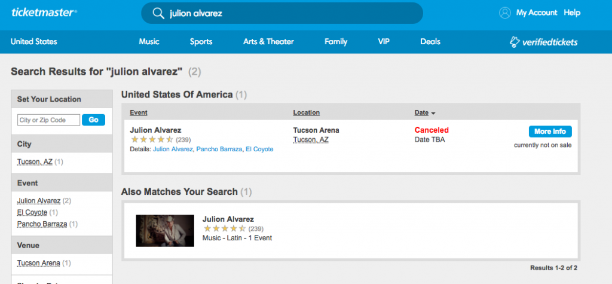Sort by Location column header
The height and width of the screenshot is (284, 612).
point(306,112)
